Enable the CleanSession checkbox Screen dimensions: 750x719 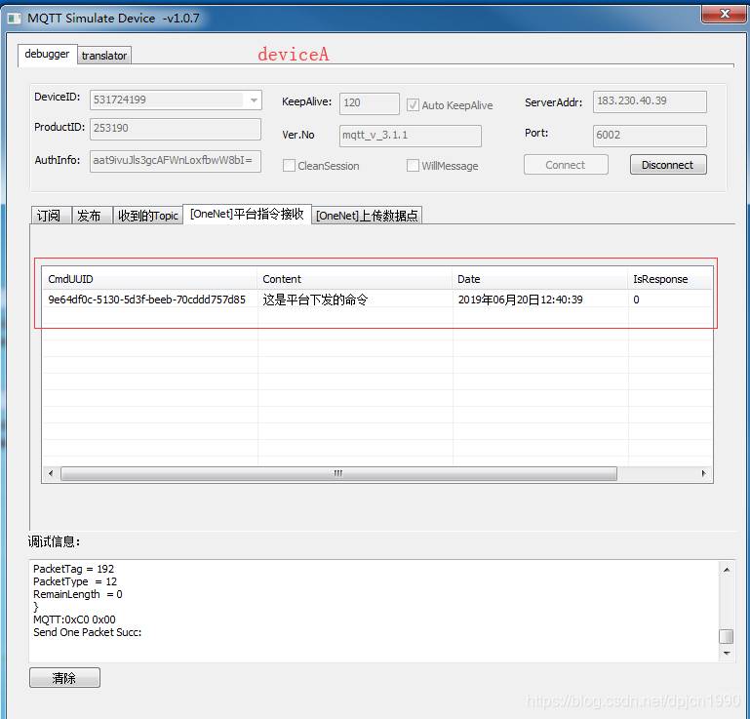289,166
